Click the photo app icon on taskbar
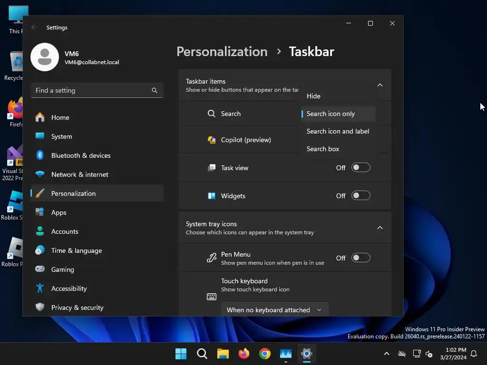 coord(286,354)
